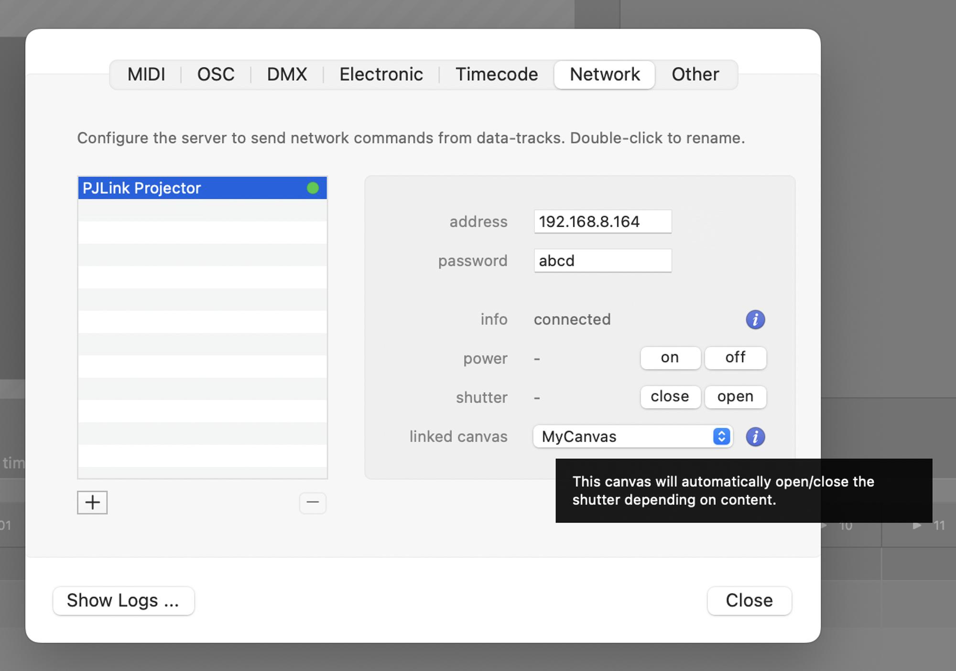This screenshot has height=671, width=956.
Task: Click the info icon beside connection status
Action: pyautogui.click(x=755, y=320)
